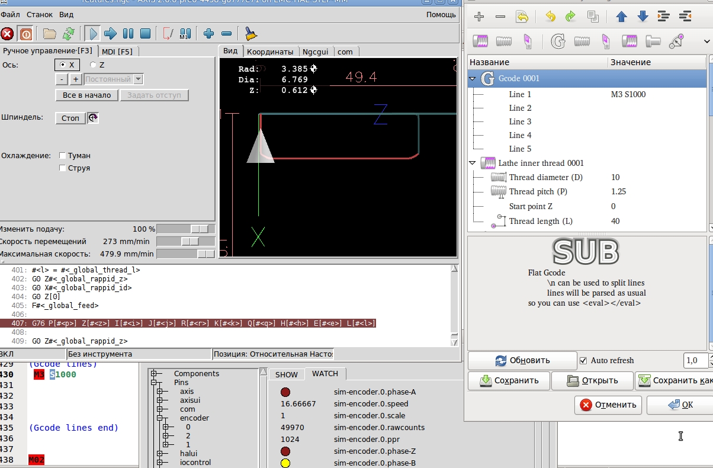Open the Станок menu
713x468 pixels.
click(x=40, y=14)
